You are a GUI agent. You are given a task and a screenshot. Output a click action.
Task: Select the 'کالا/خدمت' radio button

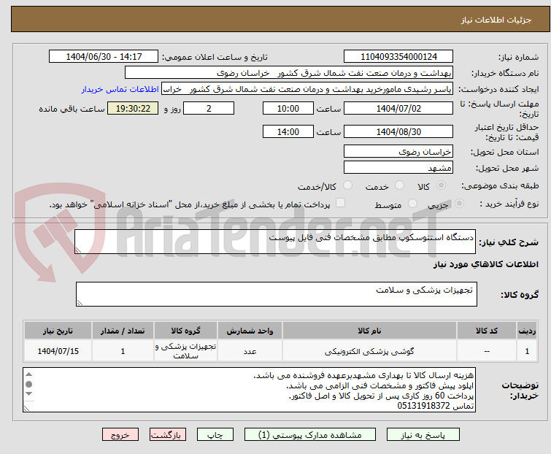[347, 185]
